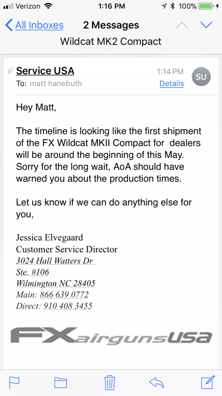The image size is (222, 396).
Task: Tap the Wilmington NC 28405 address line
Action: click(55, 283)
